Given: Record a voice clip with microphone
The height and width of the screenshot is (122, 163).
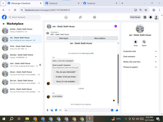Looking at the screenshot, I should tap(48, 110).
